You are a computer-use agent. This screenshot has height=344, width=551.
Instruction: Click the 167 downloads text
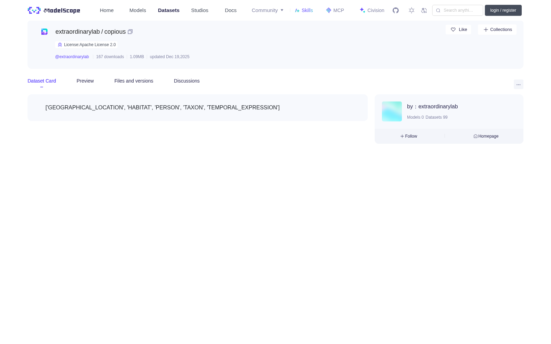pos(110,57)
